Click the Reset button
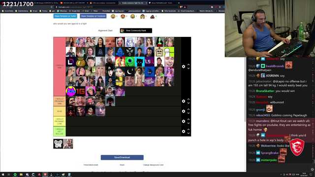Image resolution: width=315 pixels, height=177 pixels. click(122, 165)
